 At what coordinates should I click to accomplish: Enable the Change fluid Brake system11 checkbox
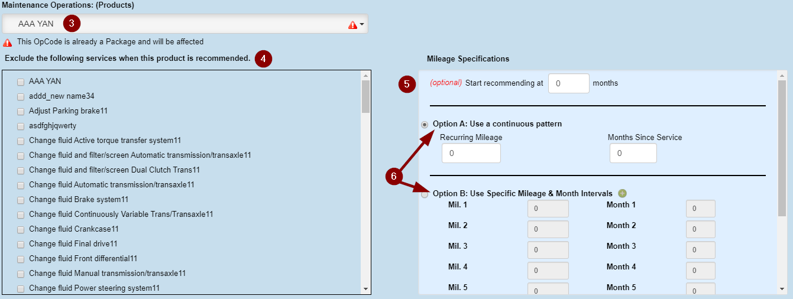(x=21, y=200)
